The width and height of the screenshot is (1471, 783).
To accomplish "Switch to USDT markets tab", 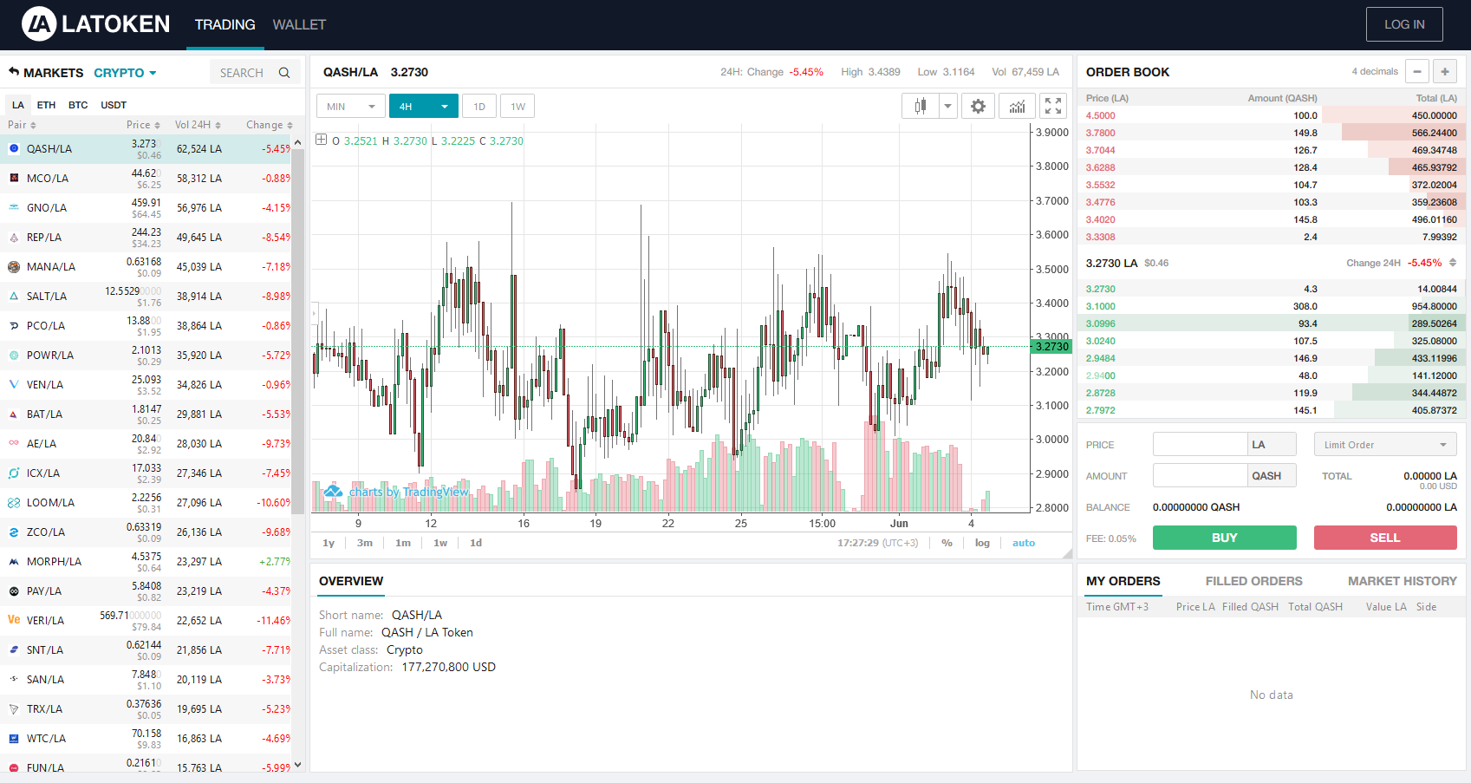I will coord(114,105).
